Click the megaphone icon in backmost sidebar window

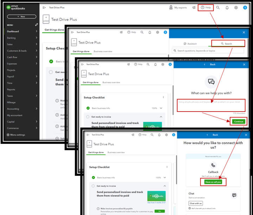(x=194, y=8)
